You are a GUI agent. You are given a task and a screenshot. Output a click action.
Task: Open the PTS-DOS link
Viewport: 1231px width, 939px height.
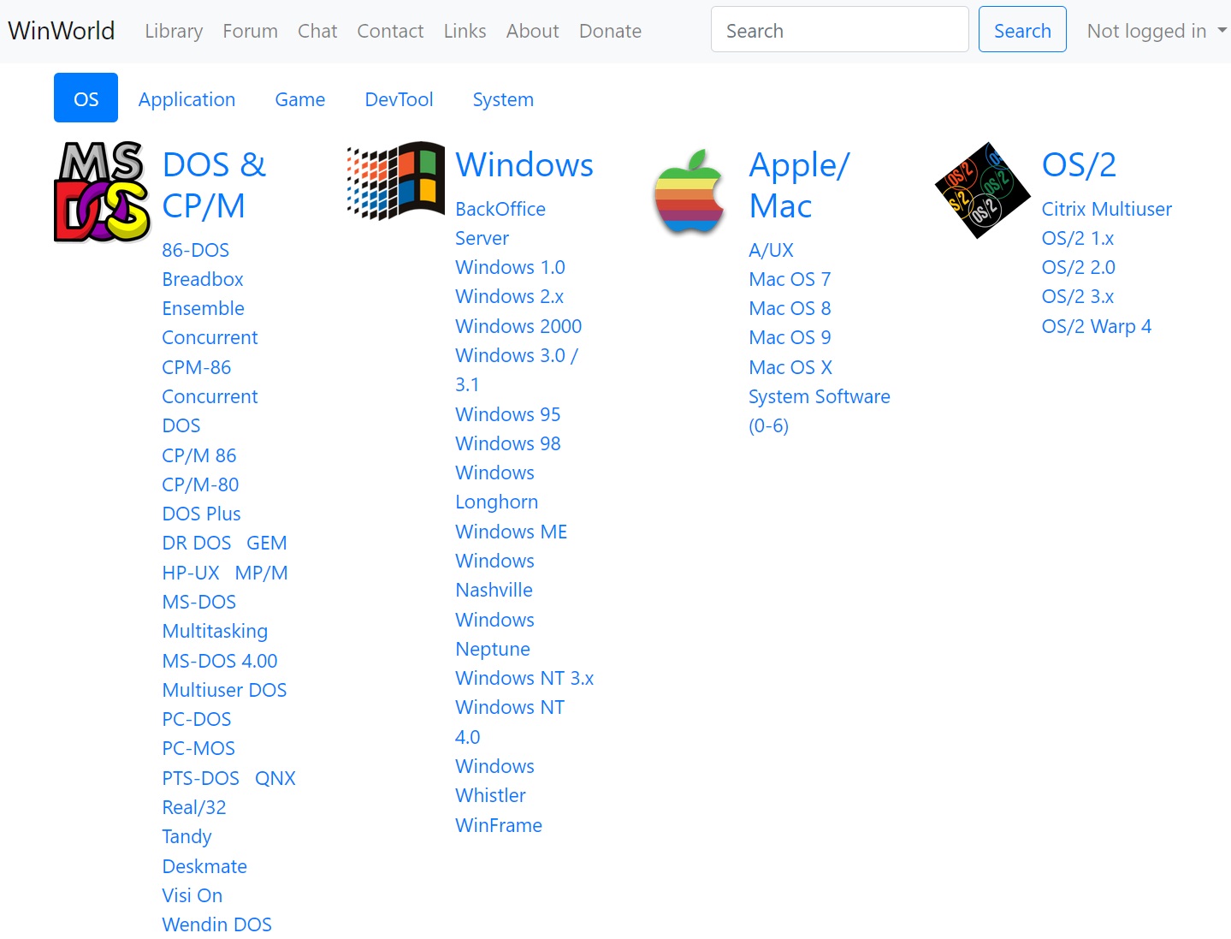(201, 778)
